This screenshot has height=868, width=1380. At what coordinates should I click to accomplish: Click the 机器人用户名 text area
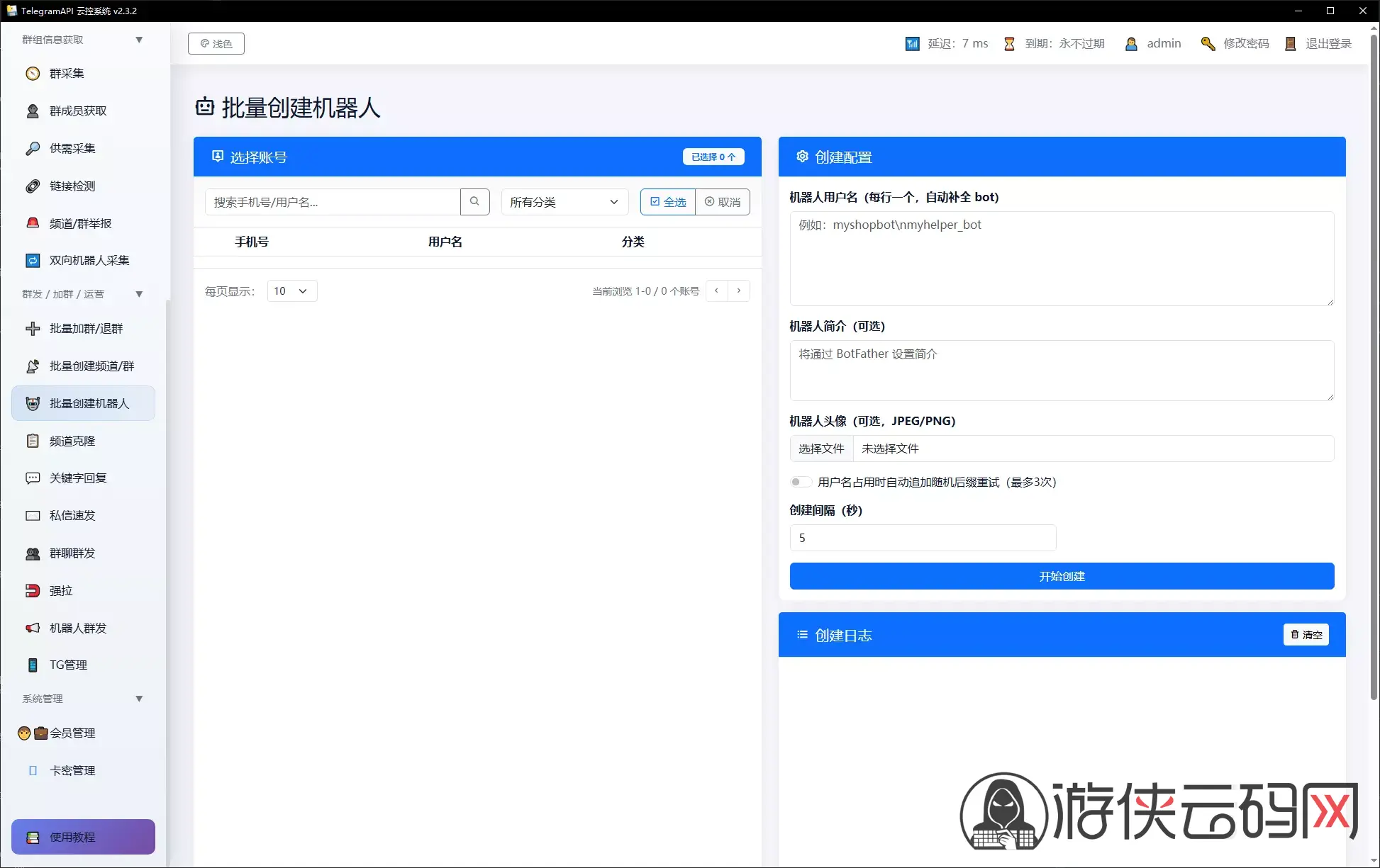click(1062, 259)
